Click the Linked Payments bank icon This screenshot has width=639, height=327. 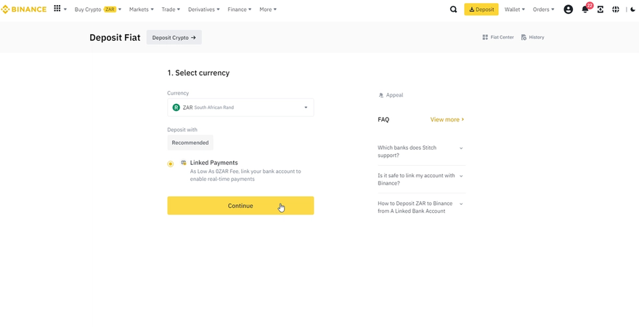click(x=184, y=162)
